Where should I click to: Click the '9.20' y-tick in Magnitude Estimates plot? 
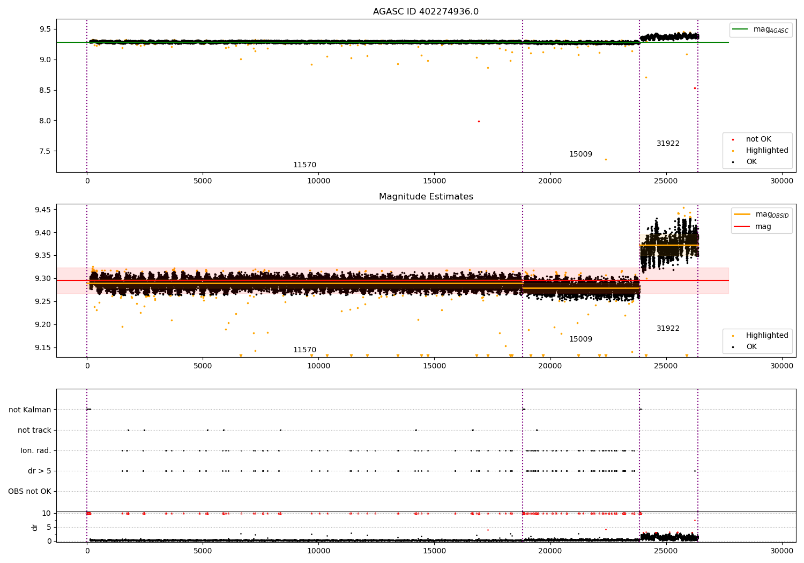click(x=43, y=324)
